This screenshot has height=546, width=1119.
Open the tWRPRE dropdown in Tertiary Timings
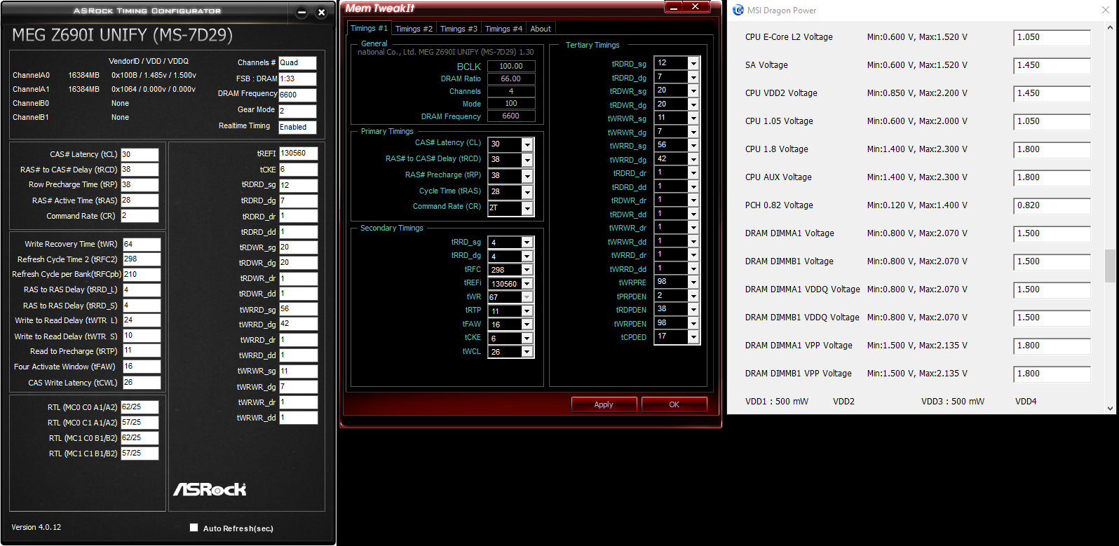coord(693,282)
